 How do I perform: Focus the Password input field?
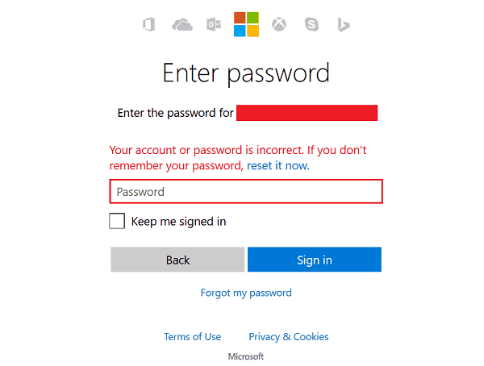click(x=246, y=192)
